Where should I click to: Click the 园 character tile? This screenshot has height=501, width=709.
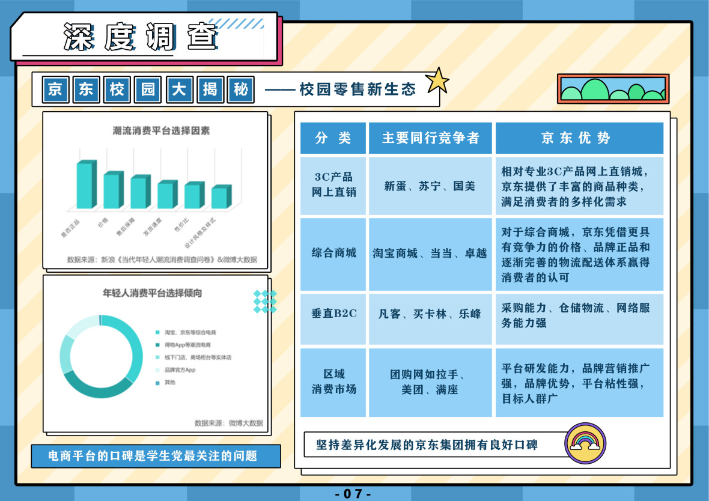(148, 89)
